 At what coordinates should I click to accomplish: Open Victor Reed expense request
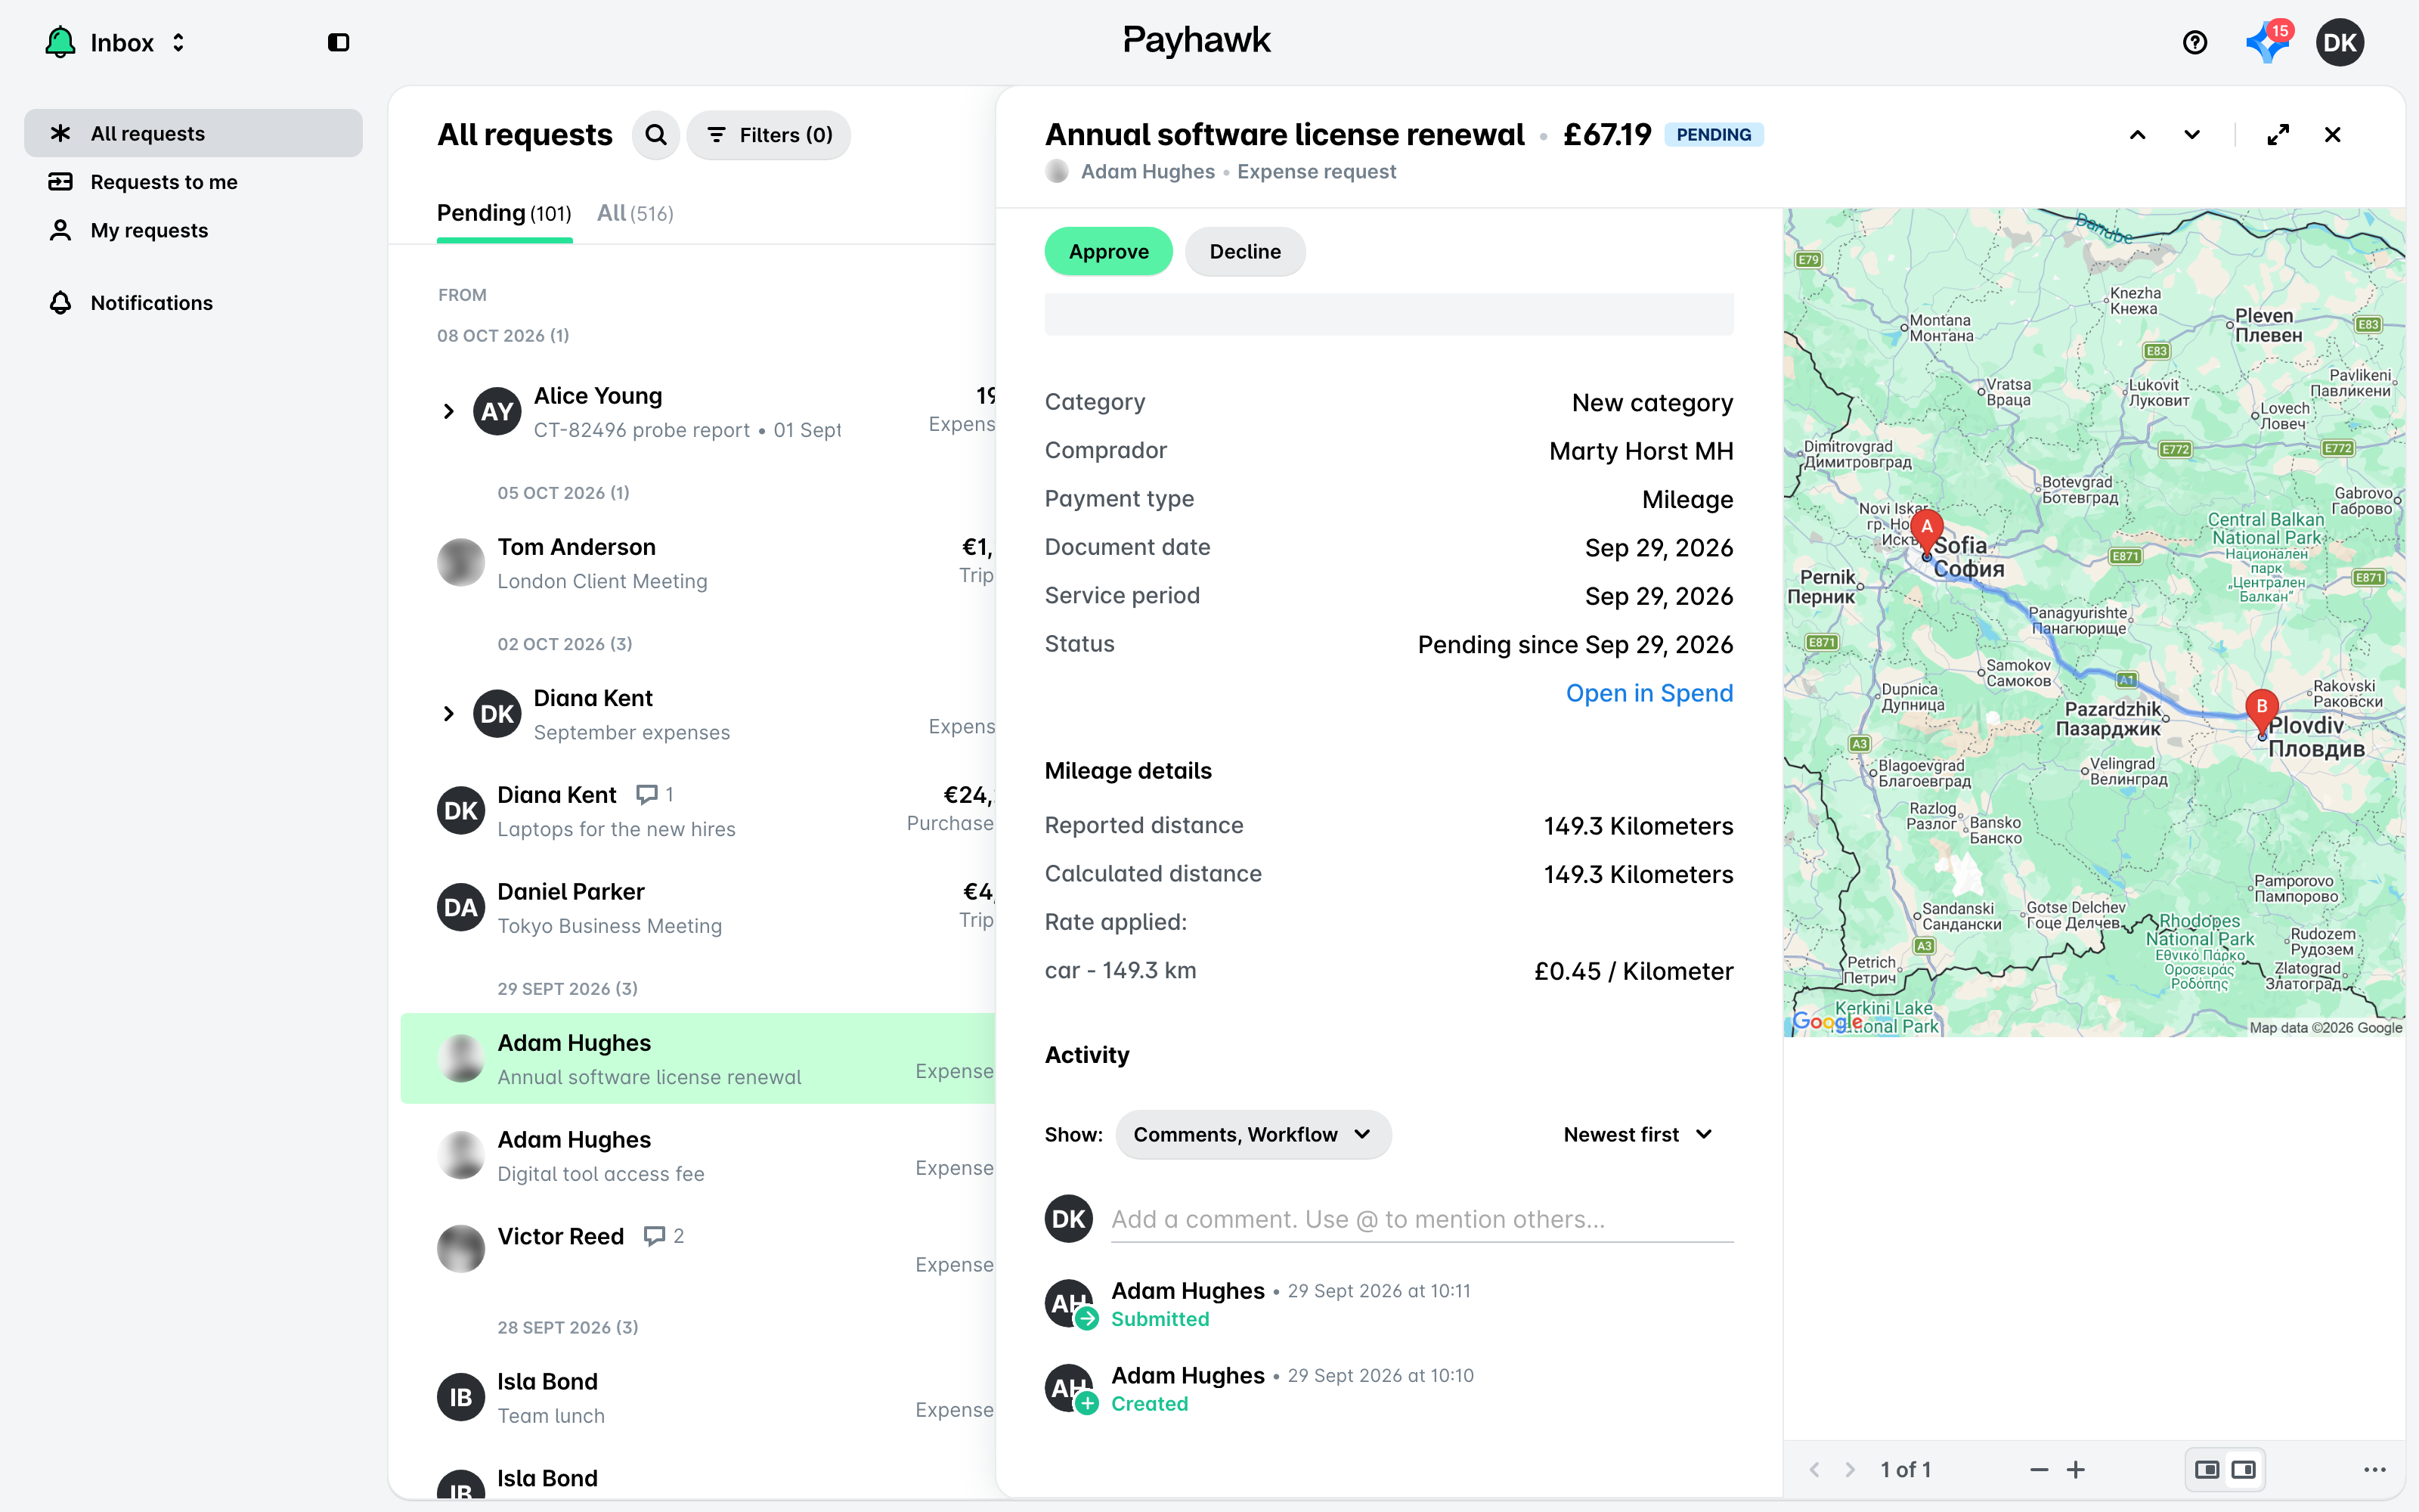point(698,1250)
